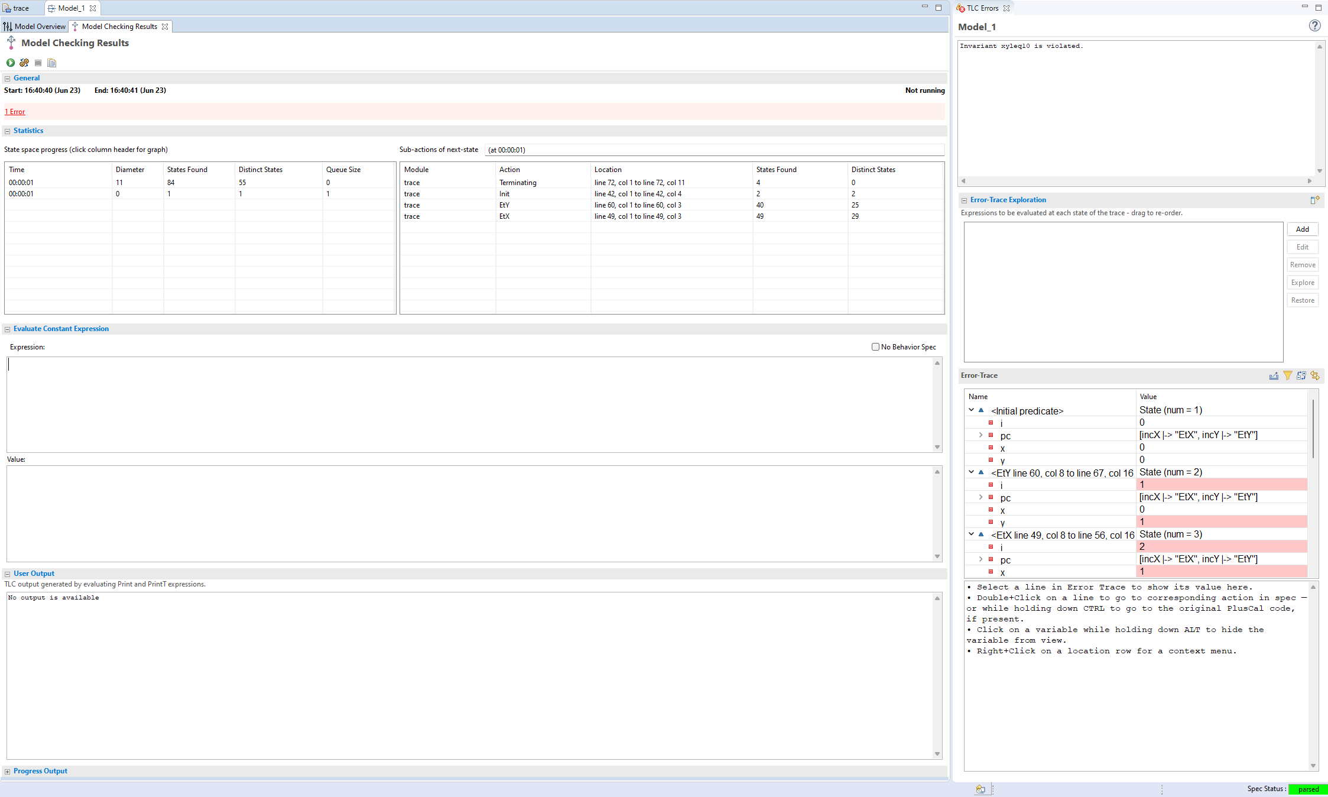Collapse the EtY line 60 state node

tap(971, 472)
